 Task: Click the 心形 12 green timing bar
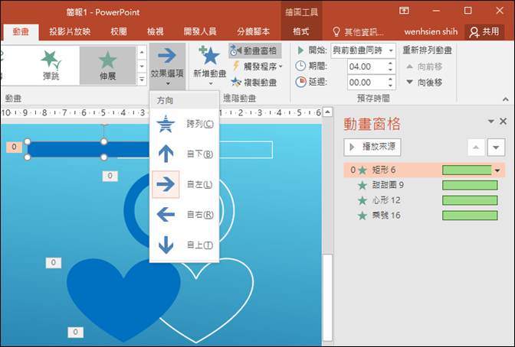470,200
